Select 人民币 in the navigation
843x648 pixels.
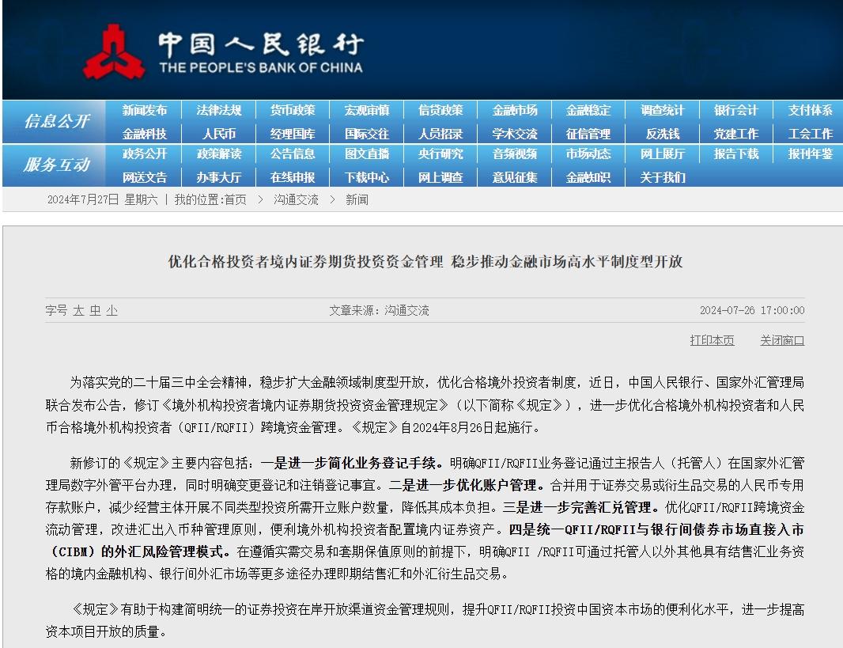click(218, 134)
